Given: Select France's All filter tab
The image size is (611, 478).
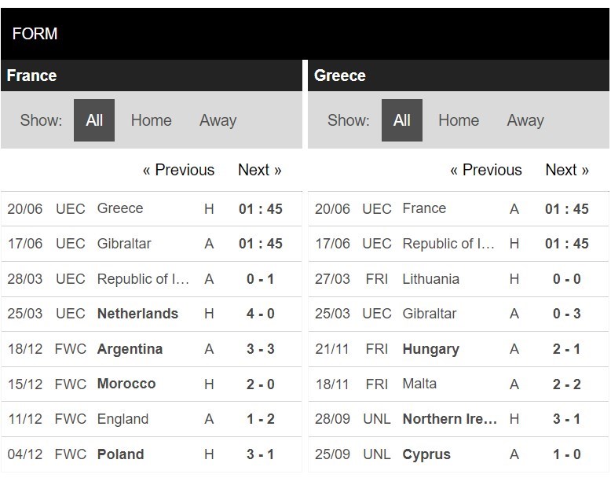Looking at the screenshot, I should pyautogui.click(x=94, y=120).
